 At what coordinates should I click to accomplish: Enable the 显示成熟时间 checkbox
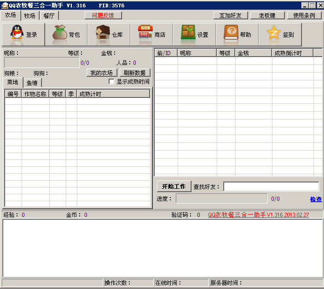(x=111, y=81)
